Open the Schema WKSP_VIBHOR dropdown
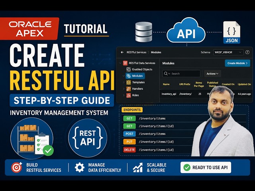The width and height of the screenshot is (255, 191). coord(228,52)
